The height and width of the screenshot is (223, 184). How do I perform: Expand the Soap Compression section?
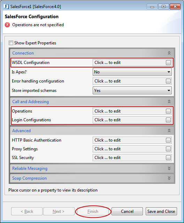(169, 178)
